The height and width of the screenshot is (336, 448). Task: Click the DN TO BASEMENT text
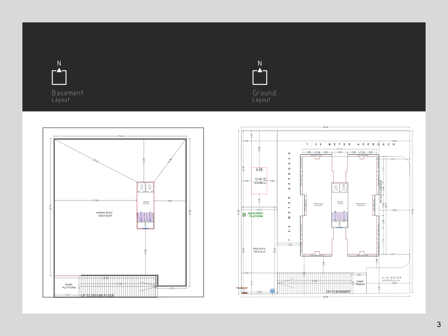[338, 292]
